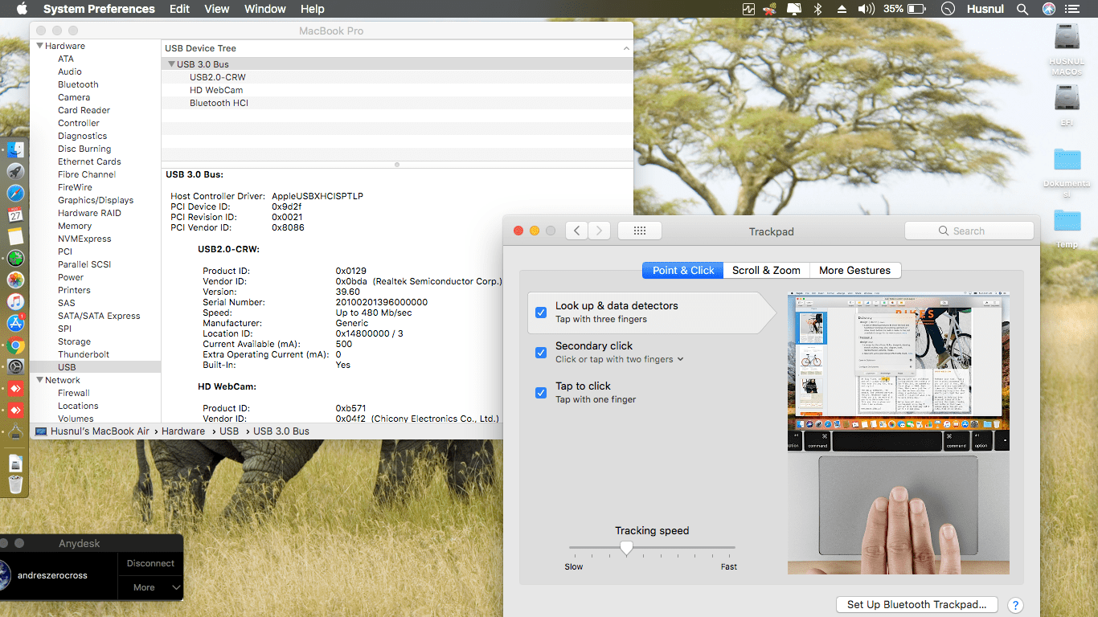This screenshot has height=617, width=1098.
Task: Launch Safari from the dock
Action: pyautogui.click(x=15, y=193)
